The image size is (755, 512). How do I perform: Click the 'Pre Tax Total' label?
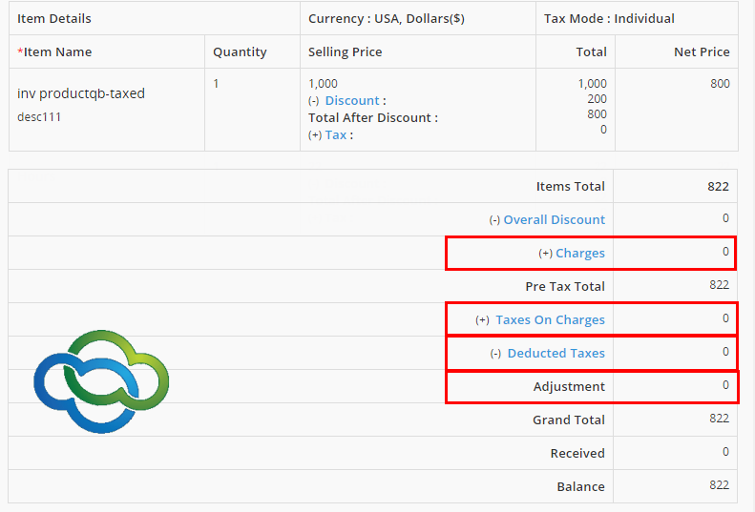pyautogui.click(x=565, y=286)
